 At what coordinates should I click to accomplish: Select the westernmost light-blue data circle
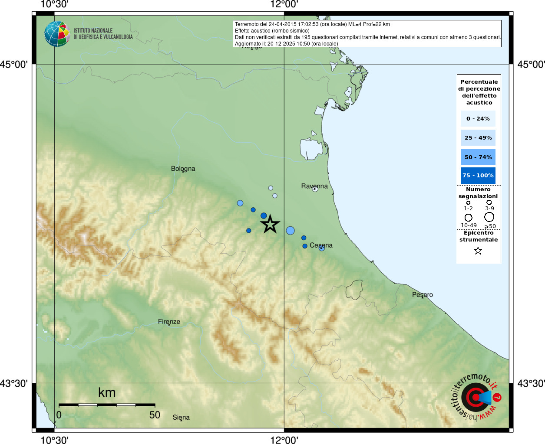pos(240,203)
